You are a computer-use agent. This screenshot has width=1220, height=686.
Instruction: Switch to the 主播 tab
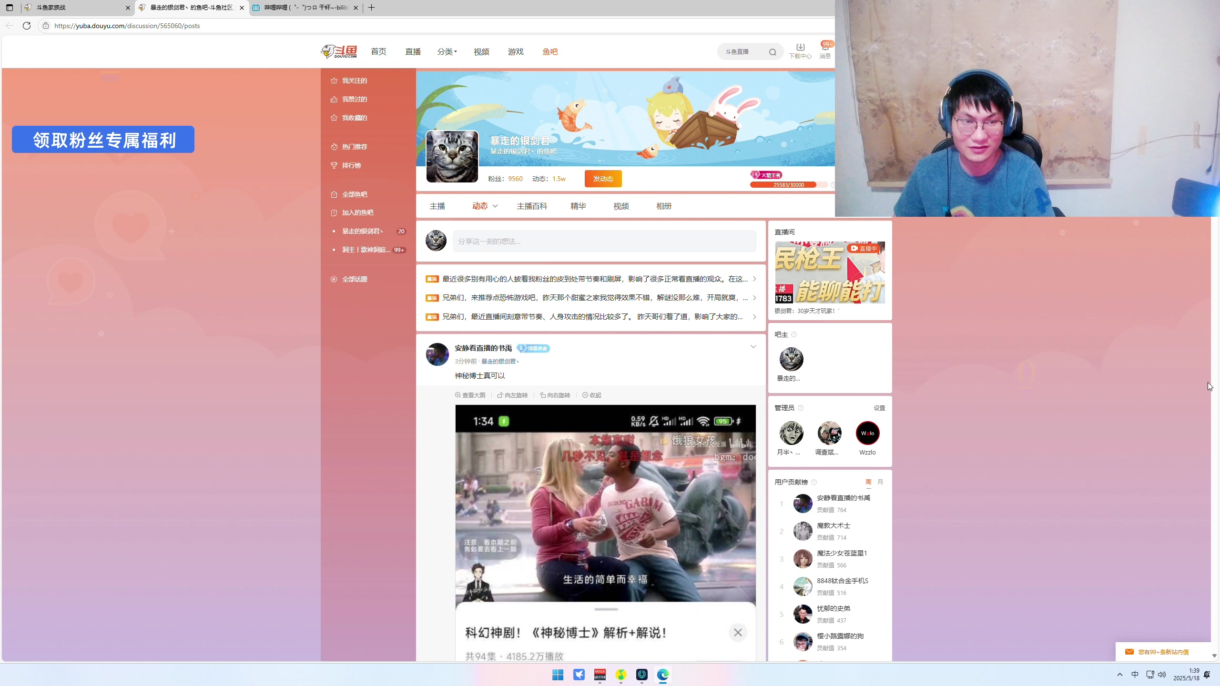(x=437, y=206)
